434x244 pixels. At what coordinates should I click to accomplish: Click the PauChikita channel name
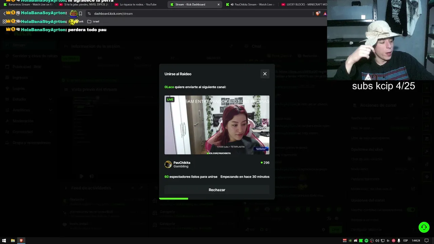pos(182,163)
